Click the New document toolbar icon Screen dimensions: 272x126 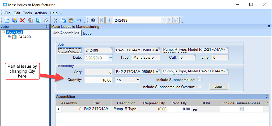point(7,20)
